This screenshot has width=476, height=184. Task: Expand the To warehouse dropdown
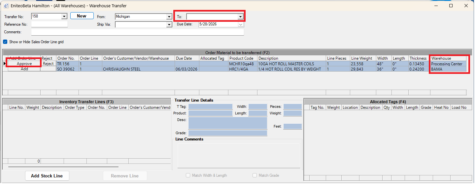pos(241,16)
